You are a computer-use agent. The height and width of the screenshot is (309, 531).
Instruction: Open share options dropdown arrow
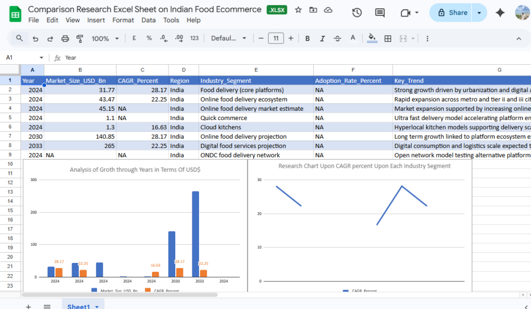pos(479,13)
